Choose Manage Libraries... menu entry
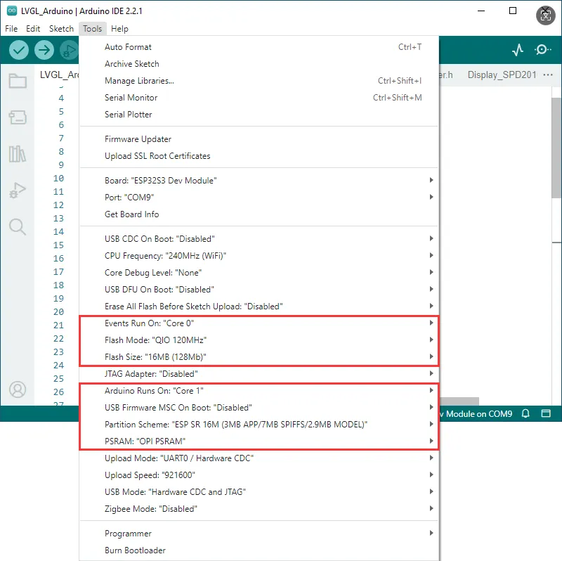Viewport: 562px width, 561px height. (x=139, y=81)
